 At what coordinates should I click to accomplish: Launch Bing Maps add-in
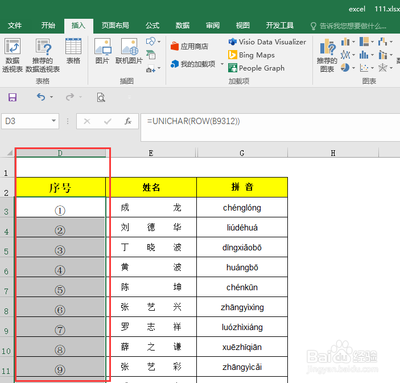coord(251,55)
